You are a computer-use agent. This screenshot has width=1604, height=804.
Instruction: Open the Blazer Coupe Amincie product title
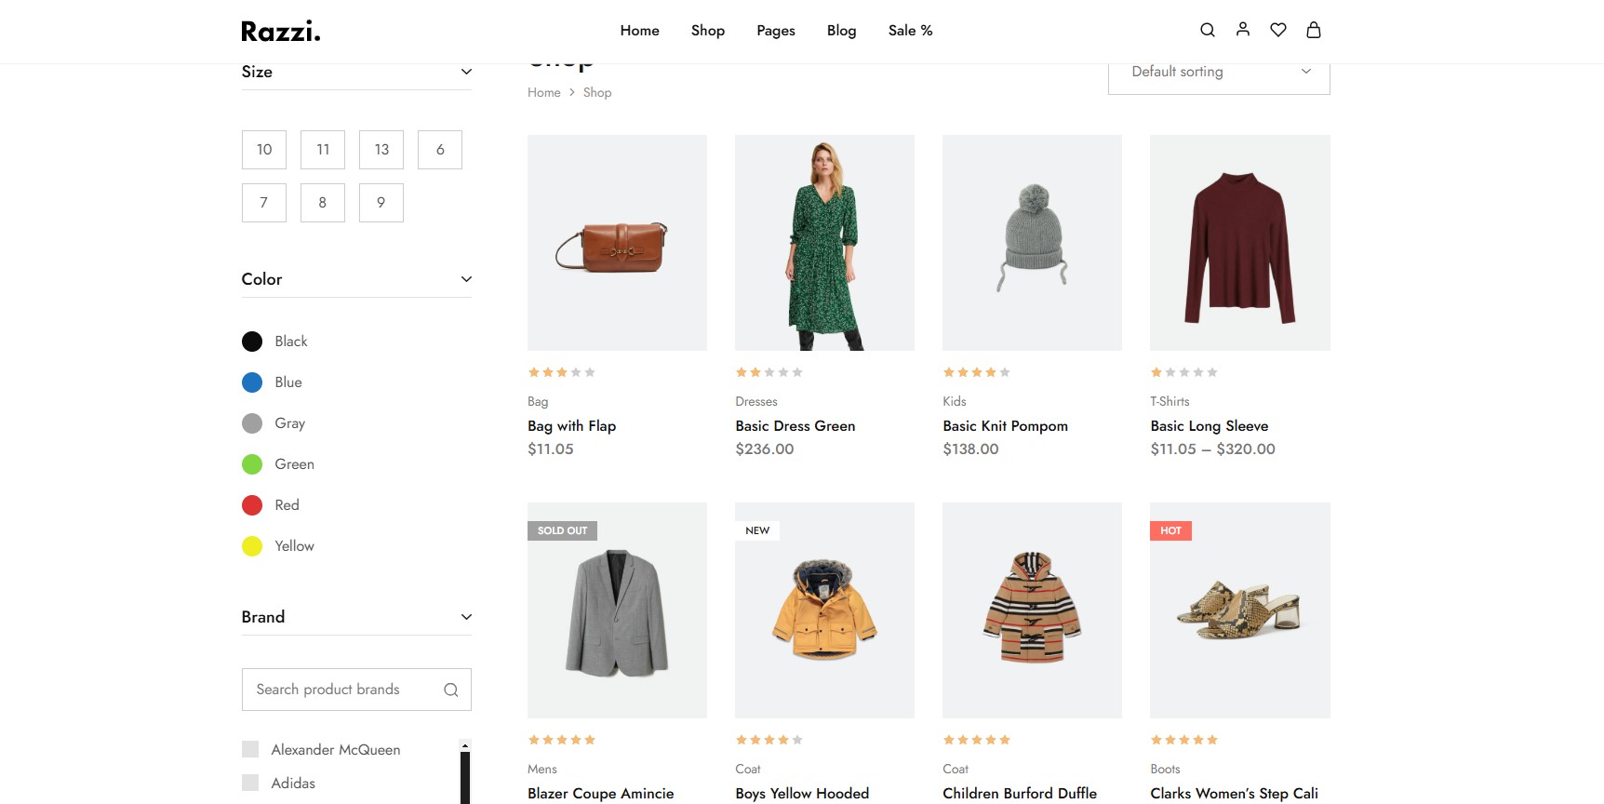point(601,793)
